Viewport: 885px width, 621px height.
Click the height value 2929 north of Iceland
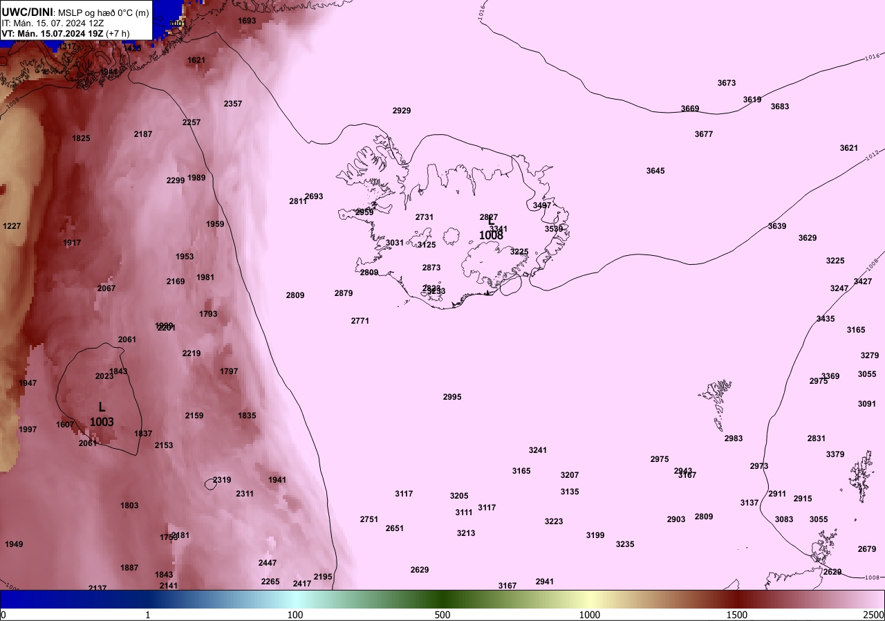[402, 111]
